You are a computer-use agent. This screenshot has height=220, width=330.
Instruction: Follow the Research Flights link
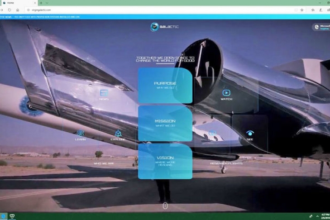(x=226, y=163)
